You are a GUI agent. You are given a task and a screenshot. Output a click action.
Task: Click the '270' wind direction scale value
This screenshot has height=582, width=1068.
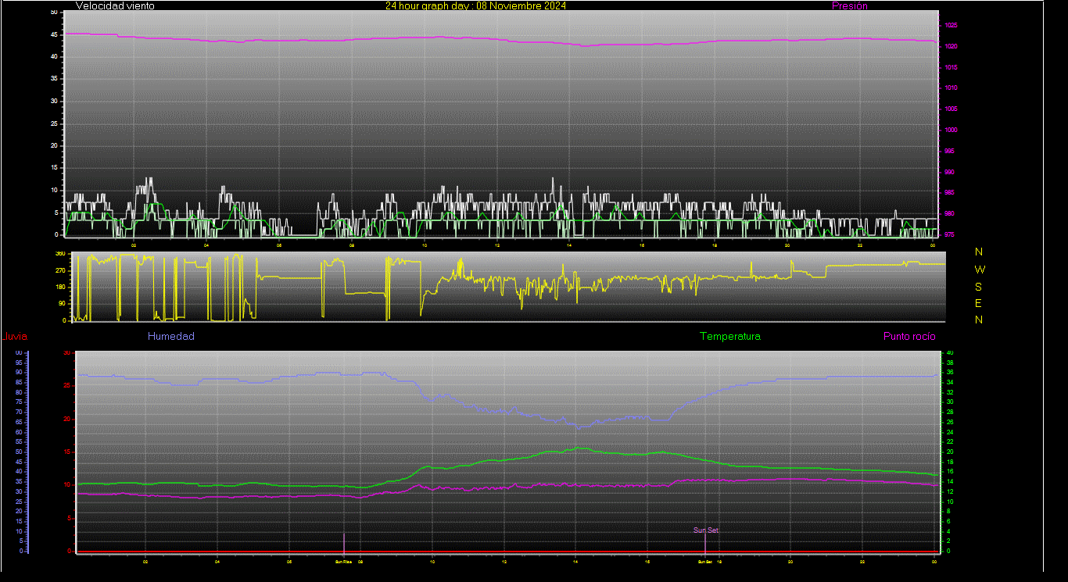tap(60, 271)
